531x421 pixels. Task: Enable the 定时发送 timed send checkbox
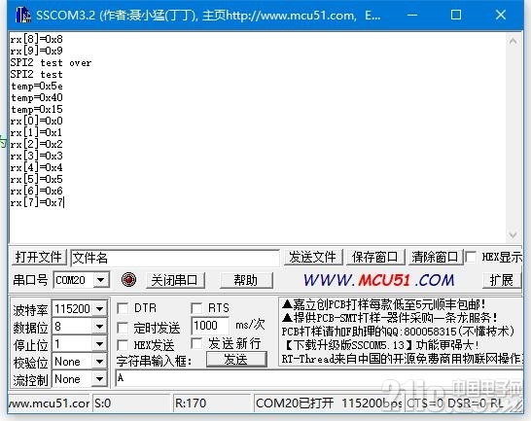coord(123,328)
